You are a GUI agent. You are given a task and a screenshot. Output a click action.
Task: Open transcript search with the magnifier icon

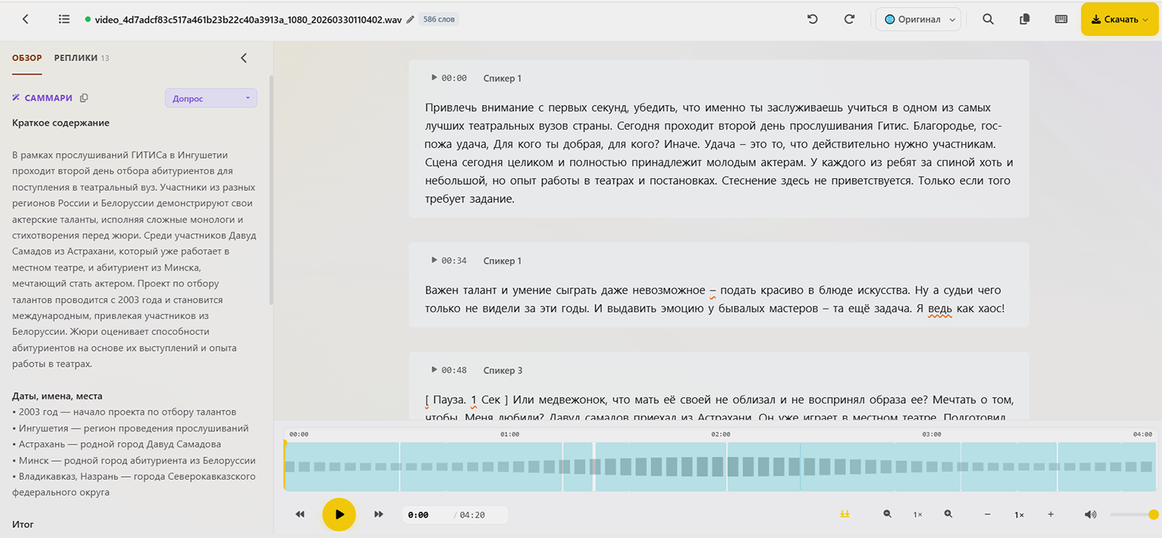pyautogui.click(x=988, y=20)
